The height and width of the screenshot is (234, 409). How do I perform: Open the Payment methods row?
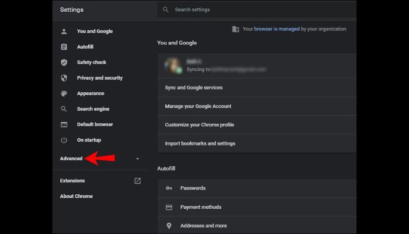(x=257, y=207)
